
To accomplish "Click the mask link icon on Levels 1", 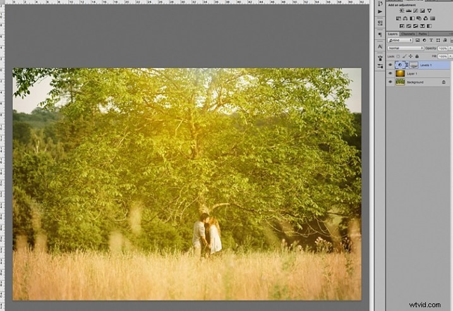I will click(407, 65).
